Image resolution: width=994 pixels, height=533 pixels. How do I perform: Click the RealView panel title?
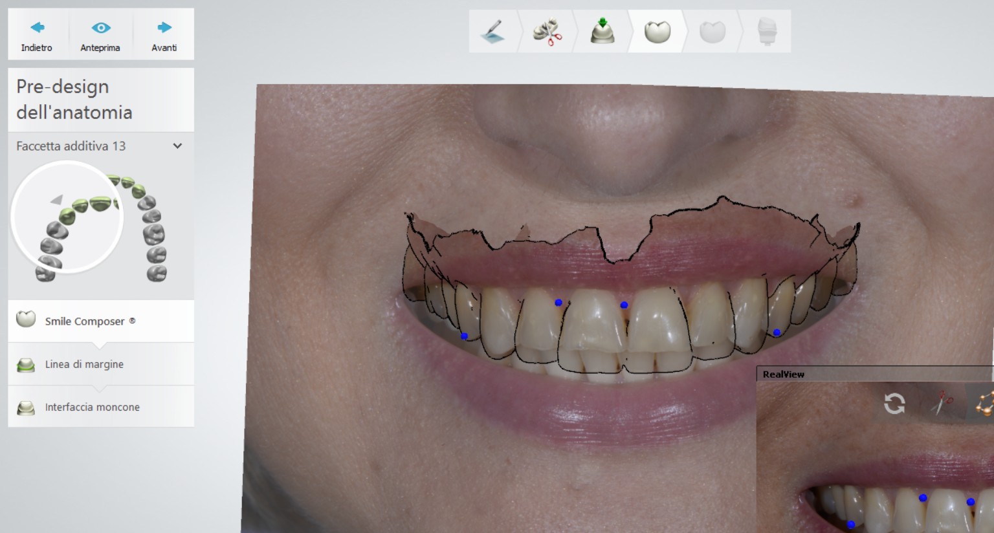click(x=783, y=374)
